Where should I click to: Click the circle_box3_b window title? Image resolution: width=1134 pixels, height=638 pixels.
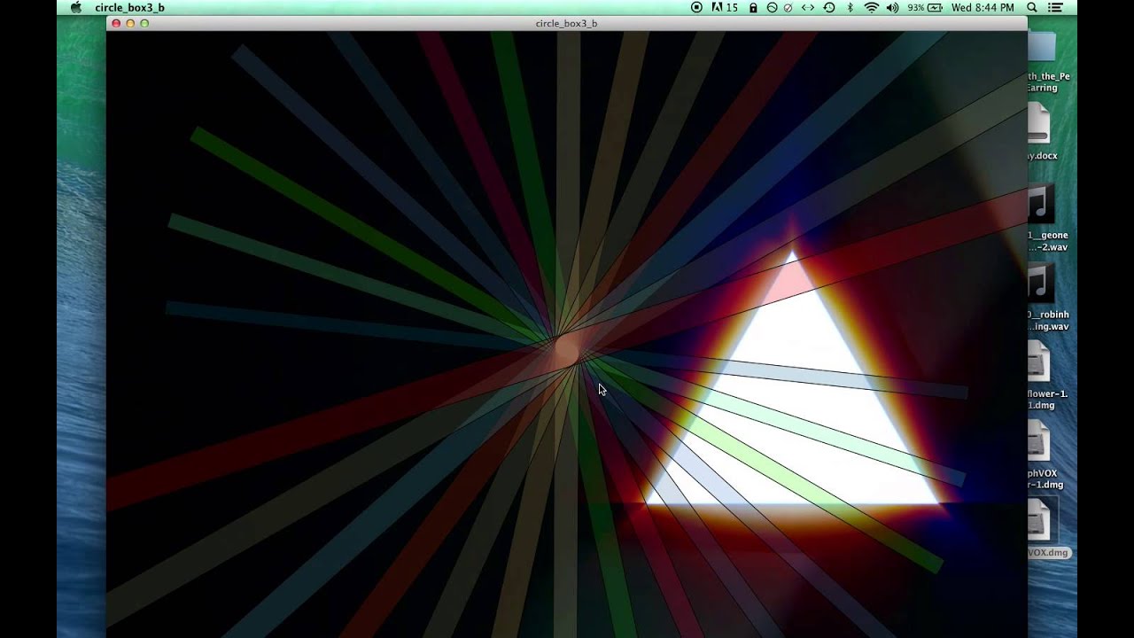(566, 23)
